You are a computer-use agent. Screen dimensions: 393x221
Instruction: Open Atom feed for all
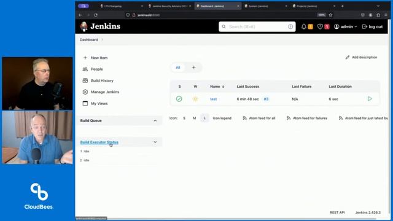click(259, 118)
